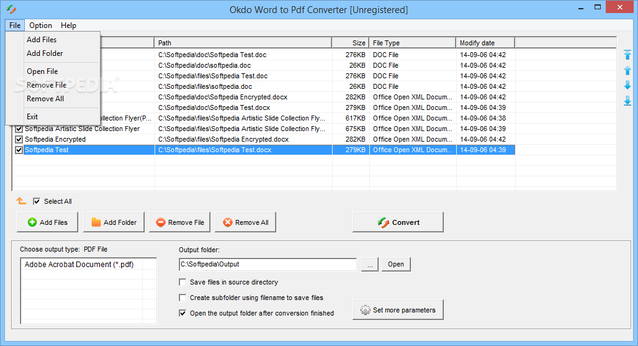Select Open File in the File menu

(x=42, y=71)
